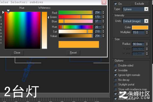Click the Reset button
The width and height of the screenshot is (153, 102).
[x=74, y=53]
